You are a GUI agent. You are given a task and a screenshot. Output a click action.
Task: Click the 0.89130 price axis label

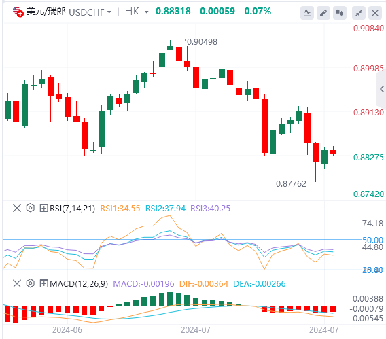368,112
